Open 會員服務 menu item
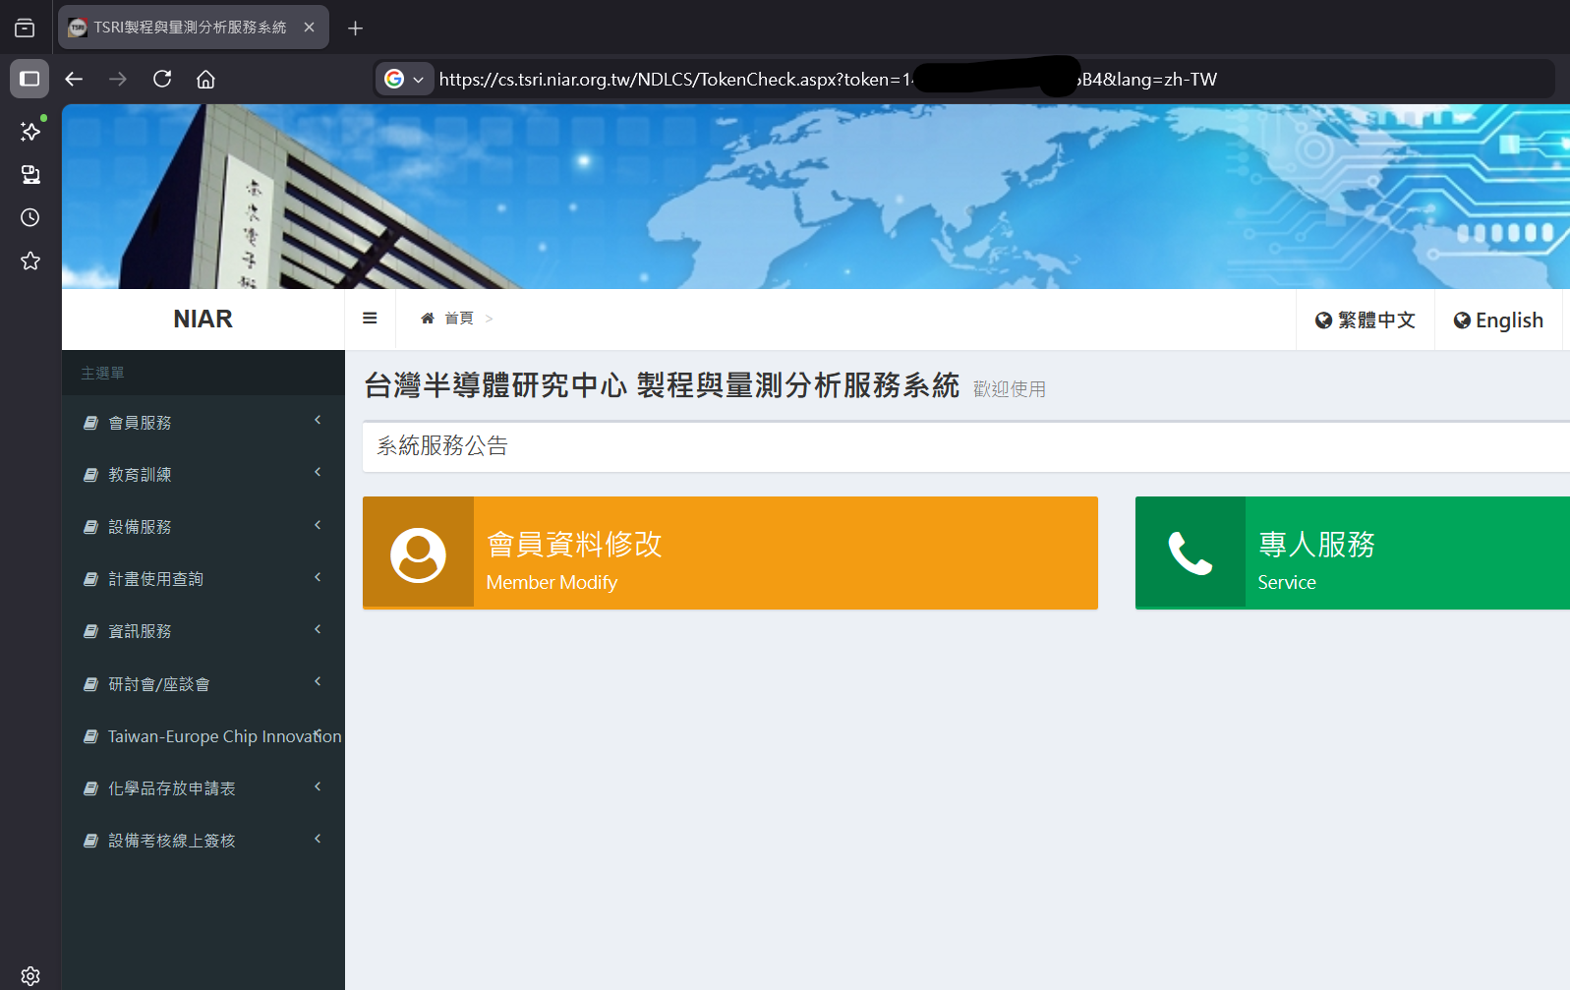This screenshot has width=1570, height=990. click(x=204, y=423)
